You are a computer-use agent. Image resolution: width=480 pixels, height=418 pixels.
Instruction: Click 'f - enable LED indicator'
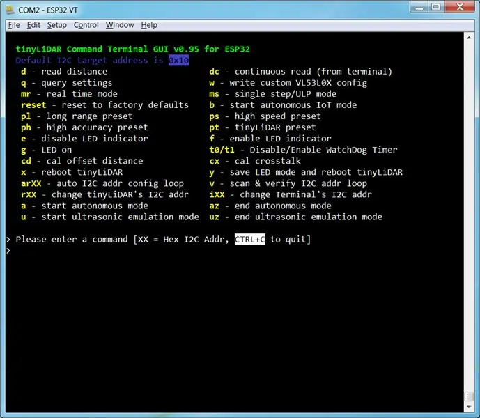tap(270, 139)
